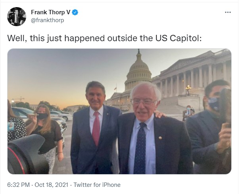The image size is (240, 194).
Task: Click the 6:32 PM timestamp
Action: (x=18, y=185)
